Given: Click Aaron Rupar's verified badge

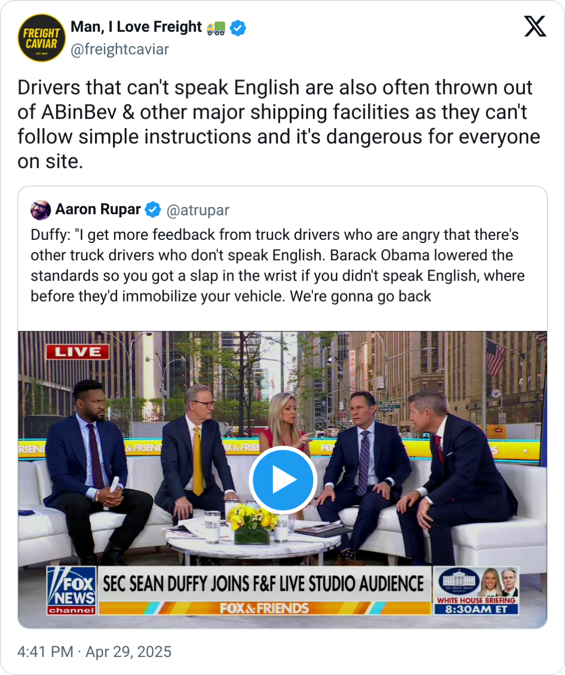Looking at the screenshot, I should point(153,210).
